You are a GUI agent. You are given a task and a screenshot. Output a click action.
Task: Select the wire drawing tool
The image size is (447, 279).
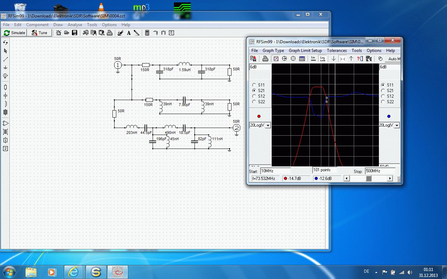coord(5,59)
